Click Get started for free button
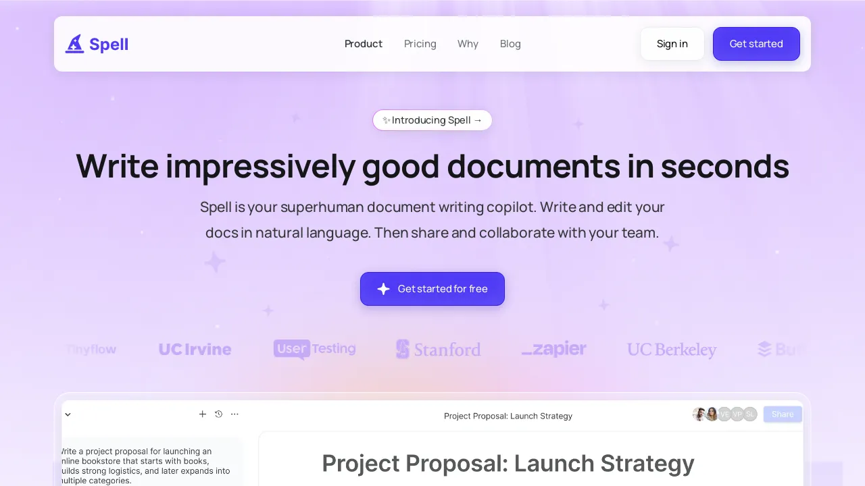This screenshot has height=486, width=865. click(432, 289)
